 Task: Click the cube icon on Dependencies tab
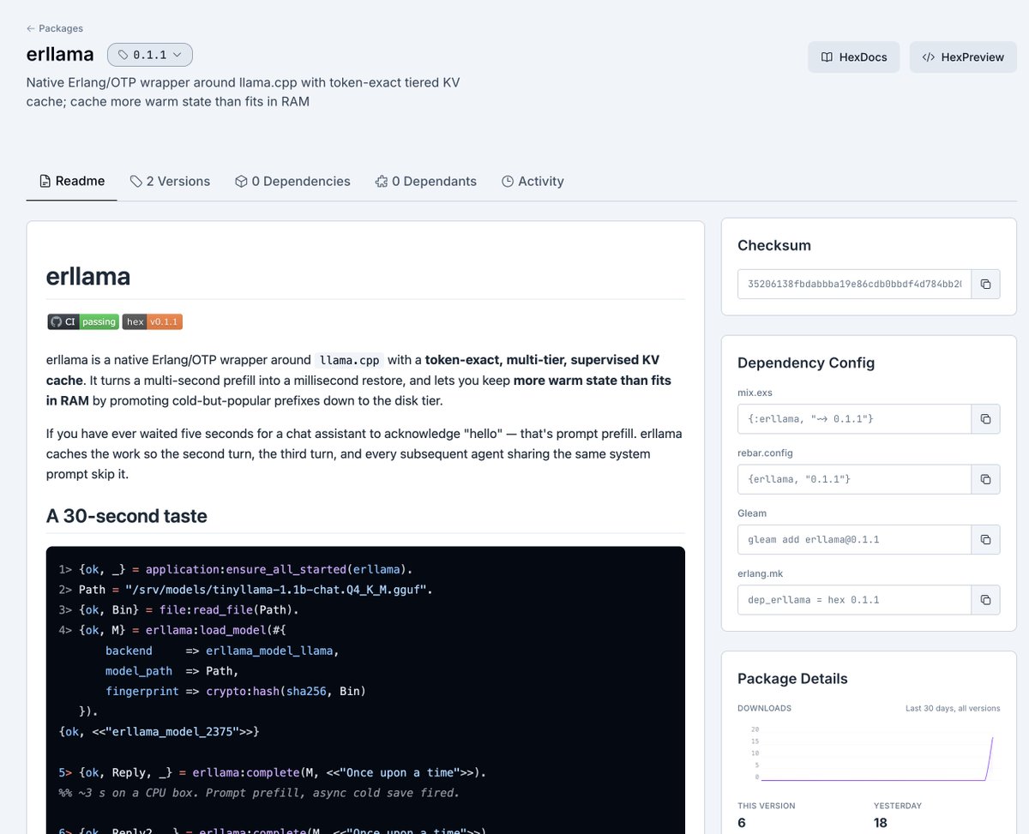pyautogui.click(x=241, y=181)
